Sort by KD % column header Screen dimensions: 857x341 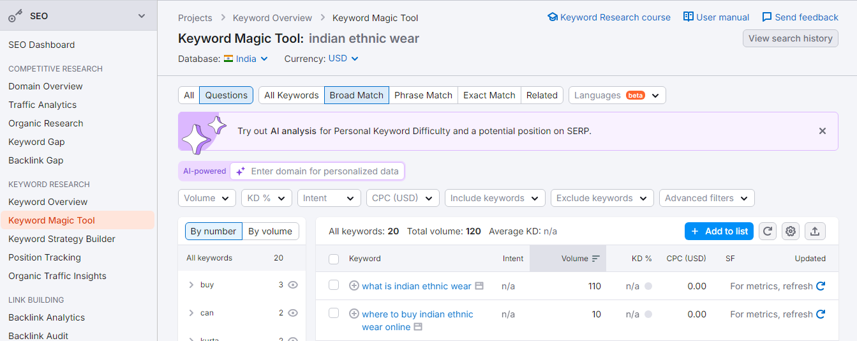click(x=641, y=259)
